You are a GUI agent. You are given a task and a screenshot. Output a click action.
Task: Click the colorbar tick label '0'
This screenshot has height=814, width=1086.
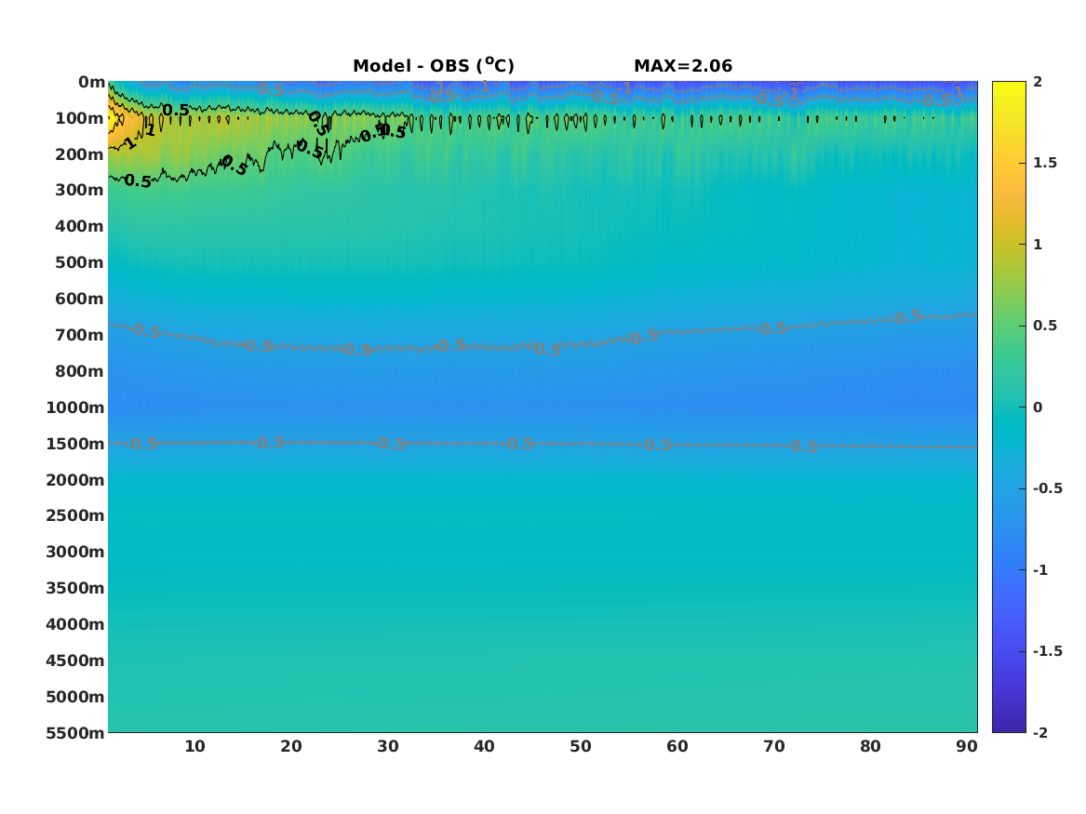tap(1038, 407)
